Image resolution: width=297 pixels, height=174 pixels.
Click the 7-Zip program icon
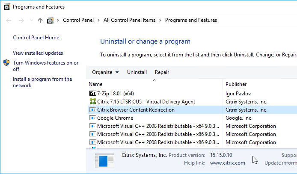[93, 93]
